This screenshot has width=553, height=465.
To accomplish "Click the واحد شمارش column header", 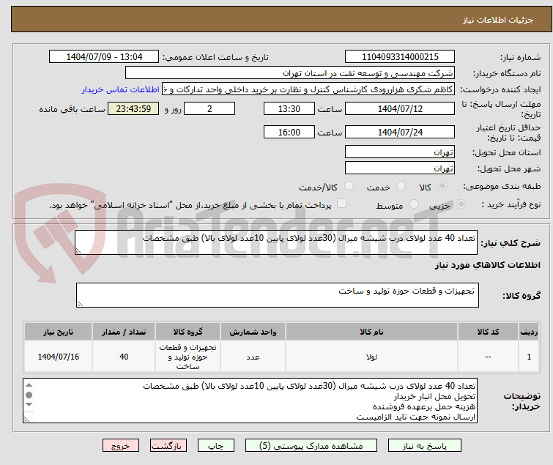I will [x=253, y=332].
